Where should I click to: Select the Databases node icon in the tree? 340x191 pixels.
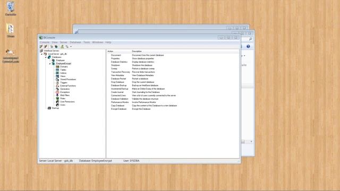tap(49, 57)
